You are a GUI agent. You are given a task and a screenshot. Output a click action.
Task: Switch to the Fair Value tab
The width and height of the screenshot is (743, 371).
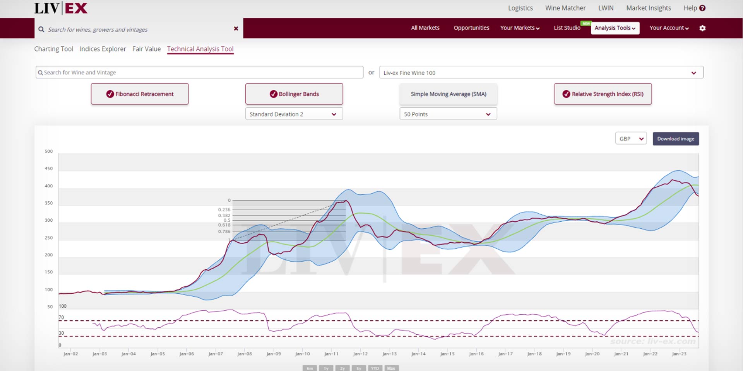tap(146, 49)
